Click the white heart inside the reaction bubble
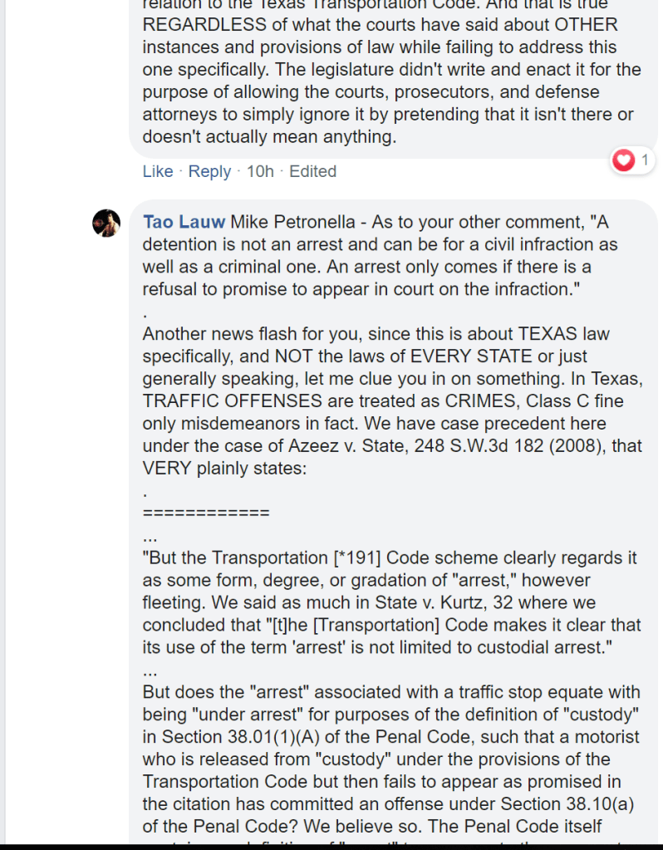Viewport: 663px width, 850px height. tap(623, 160)
